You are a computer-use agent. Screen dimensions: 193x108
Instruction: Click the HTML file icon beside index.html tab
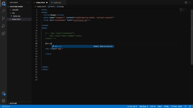click(x=34, y=2)
